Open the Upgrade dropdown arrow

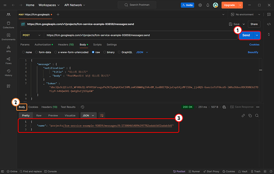(x=240, y=5)
